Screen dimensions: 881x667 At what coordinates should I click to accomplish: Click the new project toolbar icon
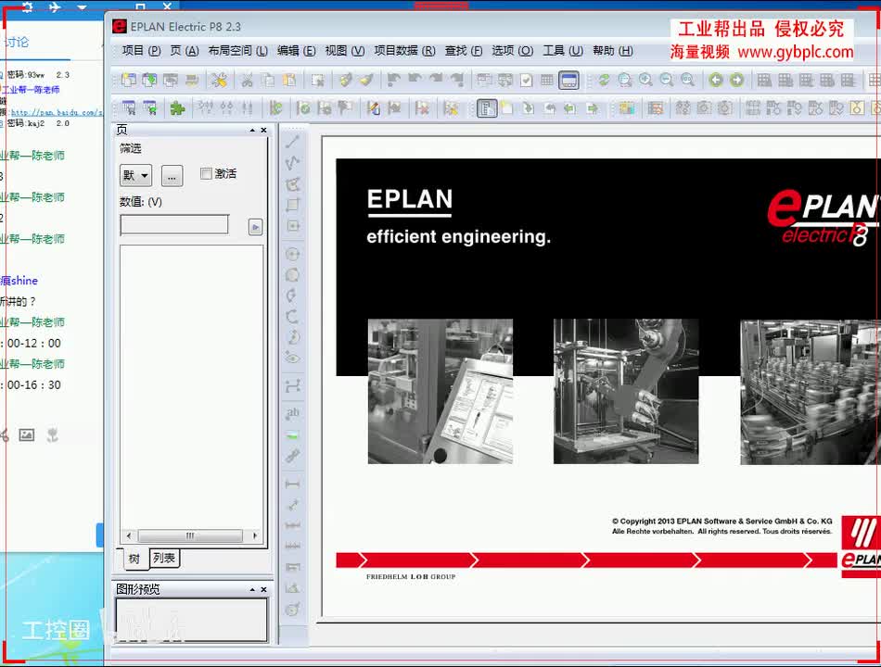(129, 81)
